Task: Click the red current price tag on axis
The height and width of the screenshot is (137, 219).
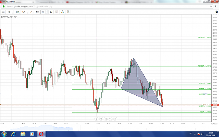Action: 215,105
